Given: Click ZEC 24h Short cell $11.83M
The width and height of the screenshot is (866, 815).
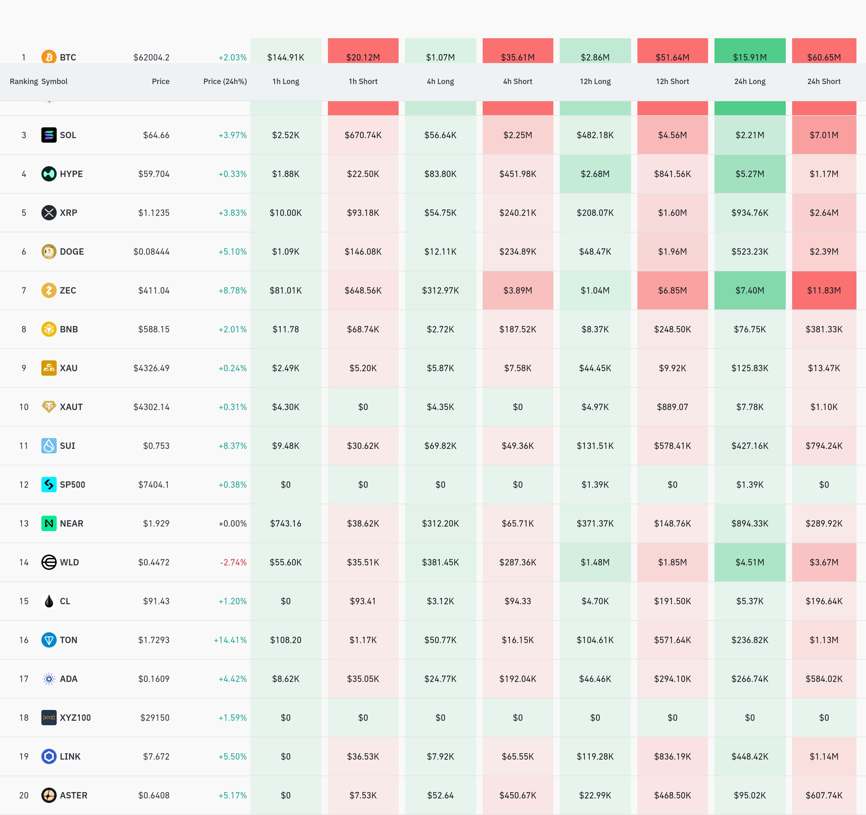Looking at the screenshot, I should pos(824,290).
